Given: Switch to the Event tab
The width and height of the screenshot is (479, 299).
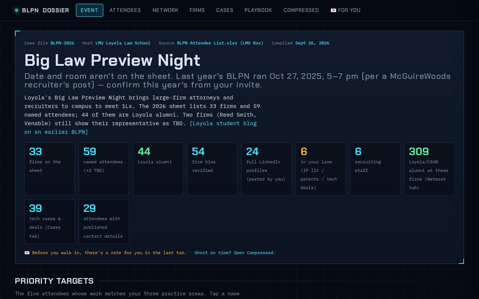Looking at the screenshot, I should 89,10.
